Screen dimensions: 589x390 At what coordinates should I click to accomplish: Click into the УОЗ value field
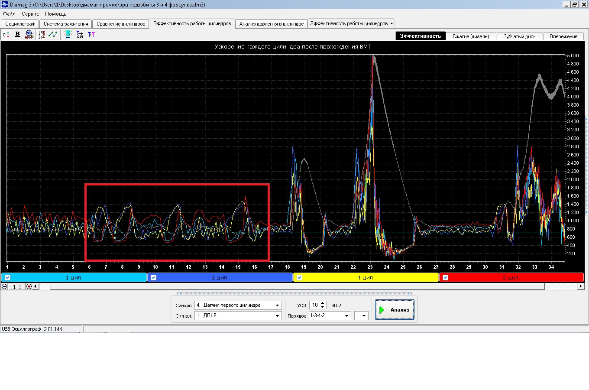315,305
